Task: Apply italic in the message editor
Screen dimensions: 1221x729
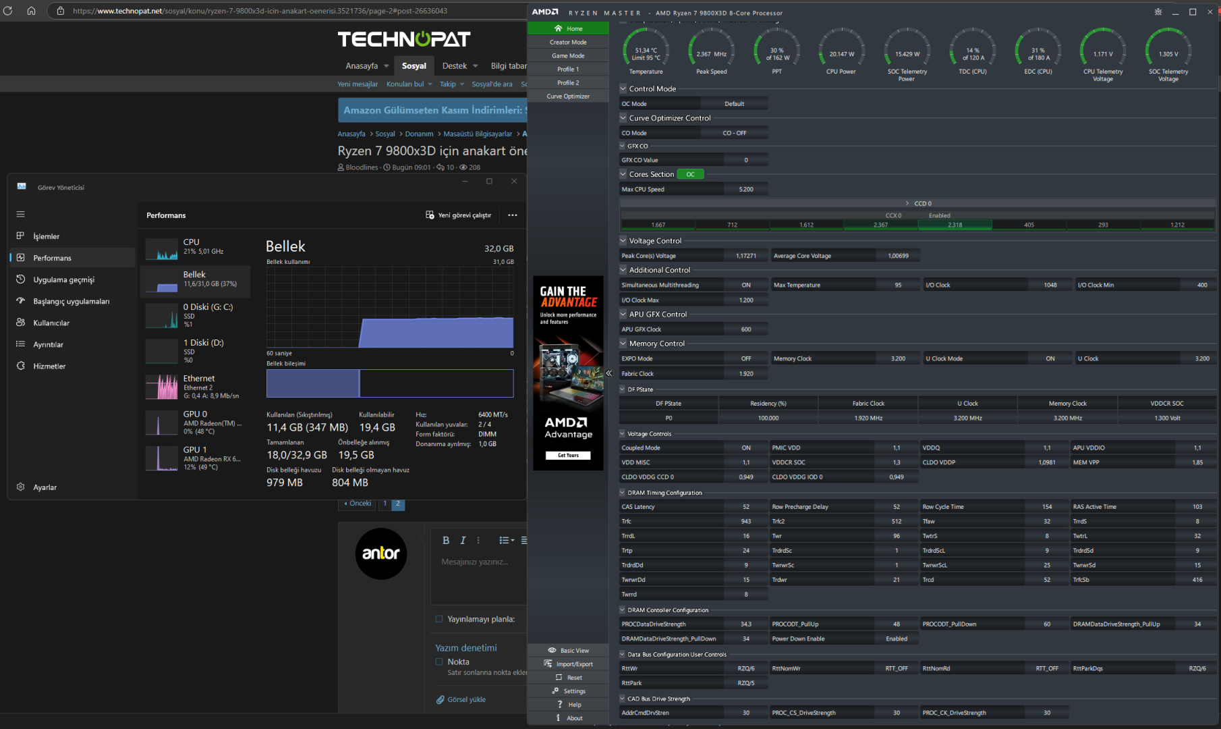Action: (463, 540)
